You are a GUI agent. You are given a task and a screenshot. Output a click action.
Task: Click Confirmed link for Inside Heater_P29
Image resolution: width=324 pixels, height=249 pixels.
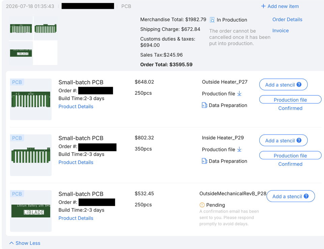click(290, 164)
